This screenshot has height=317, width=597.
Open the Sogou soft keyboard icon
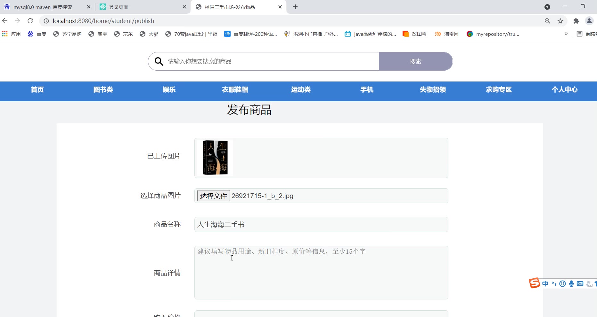coord(580,284)
